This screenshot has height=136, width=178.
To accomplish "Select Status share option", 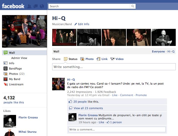I will [73, 59].
